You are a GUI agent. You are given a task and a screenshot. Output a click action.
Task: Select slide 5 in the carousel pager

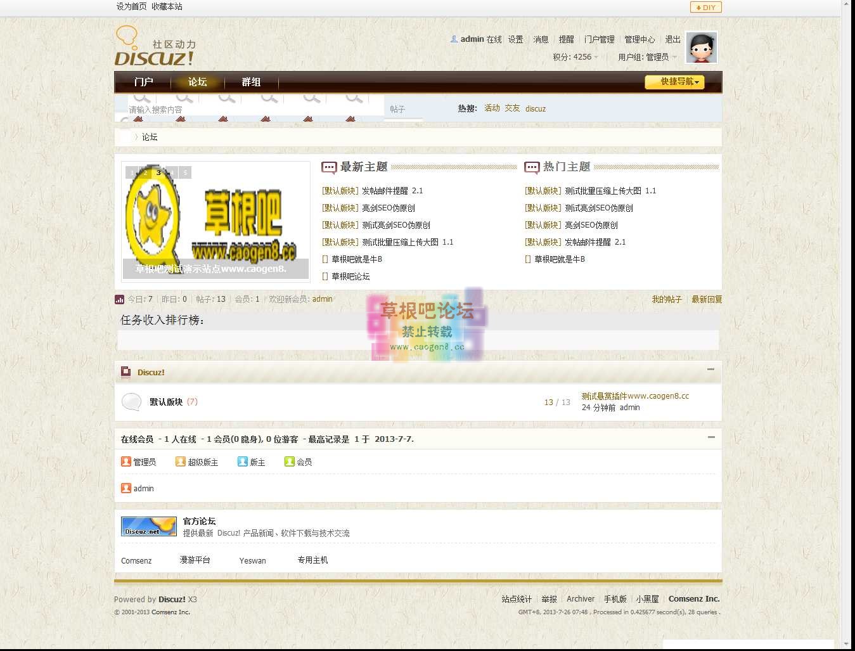click(184, 172)
